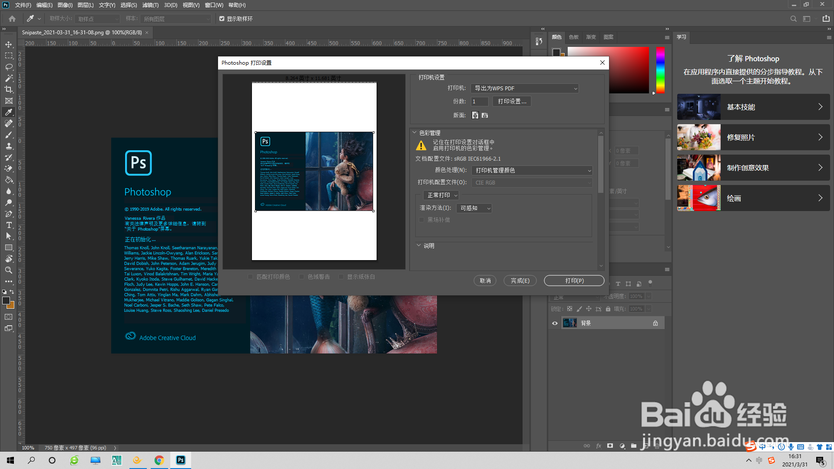Click the 完成(E) button
Viewport: 834px width, 469px height.
click(520, 281)
